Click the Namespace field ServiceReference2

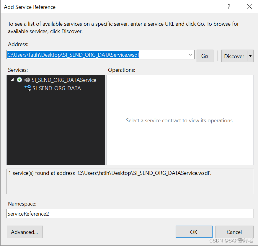tap(130, 214)
